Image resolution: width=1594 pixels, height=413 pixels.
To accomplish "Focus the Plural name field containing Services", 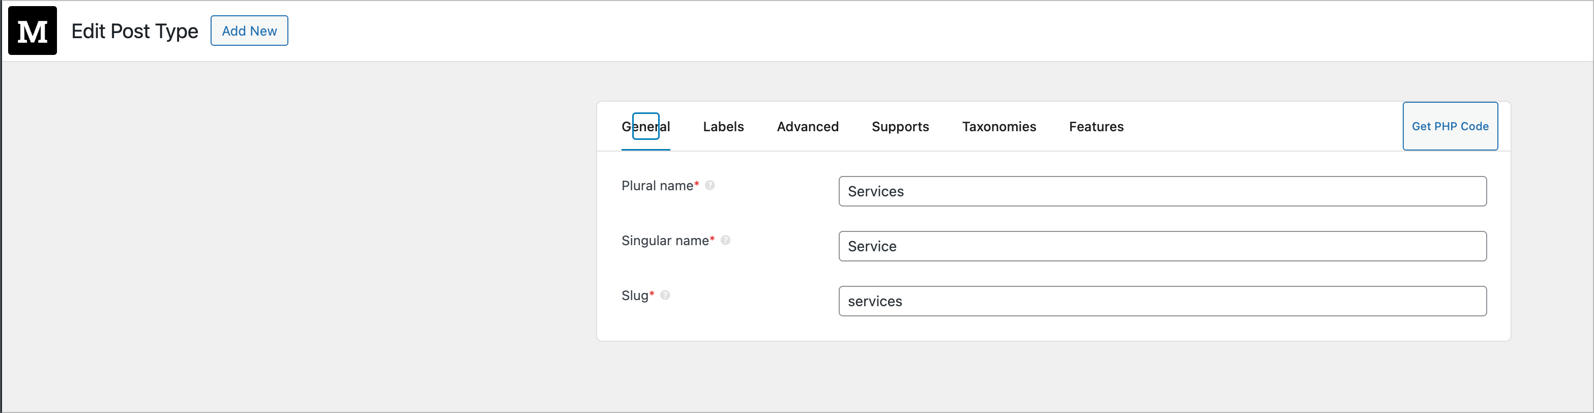I will click(x=1162, y=191).
